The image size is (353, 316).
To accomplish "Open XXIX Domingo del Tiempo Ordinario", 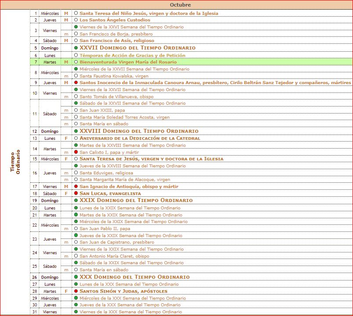I will point(136,200).
